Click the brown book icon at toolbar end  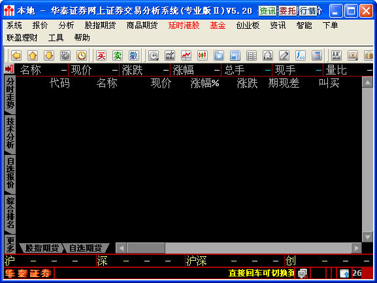pos(369,56)
